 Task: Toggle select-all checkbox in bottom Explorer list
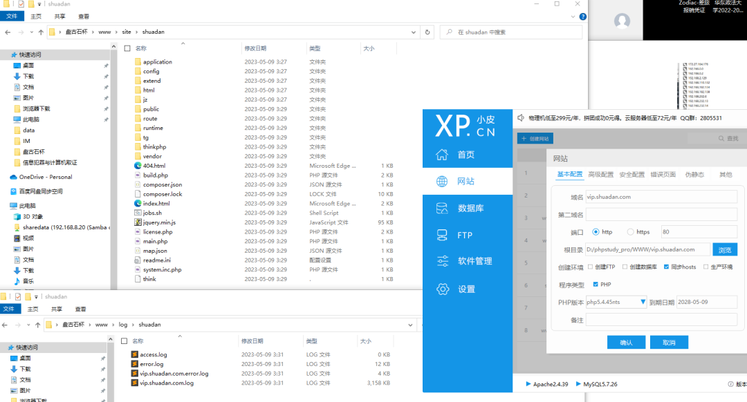pos(124,341)
